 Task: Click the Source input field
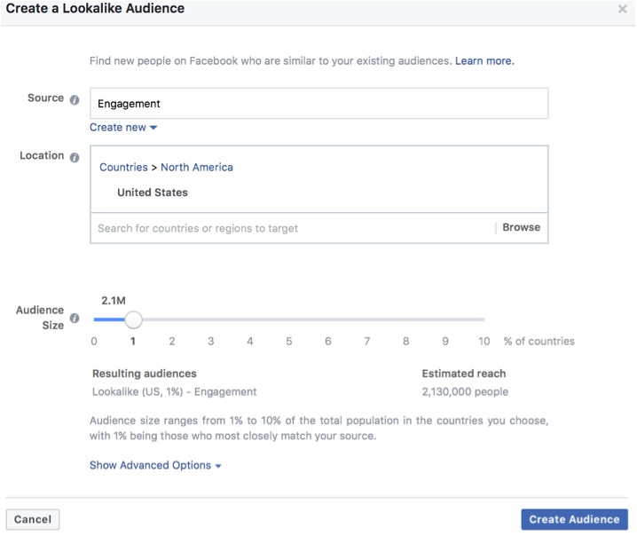coord(318,104)
